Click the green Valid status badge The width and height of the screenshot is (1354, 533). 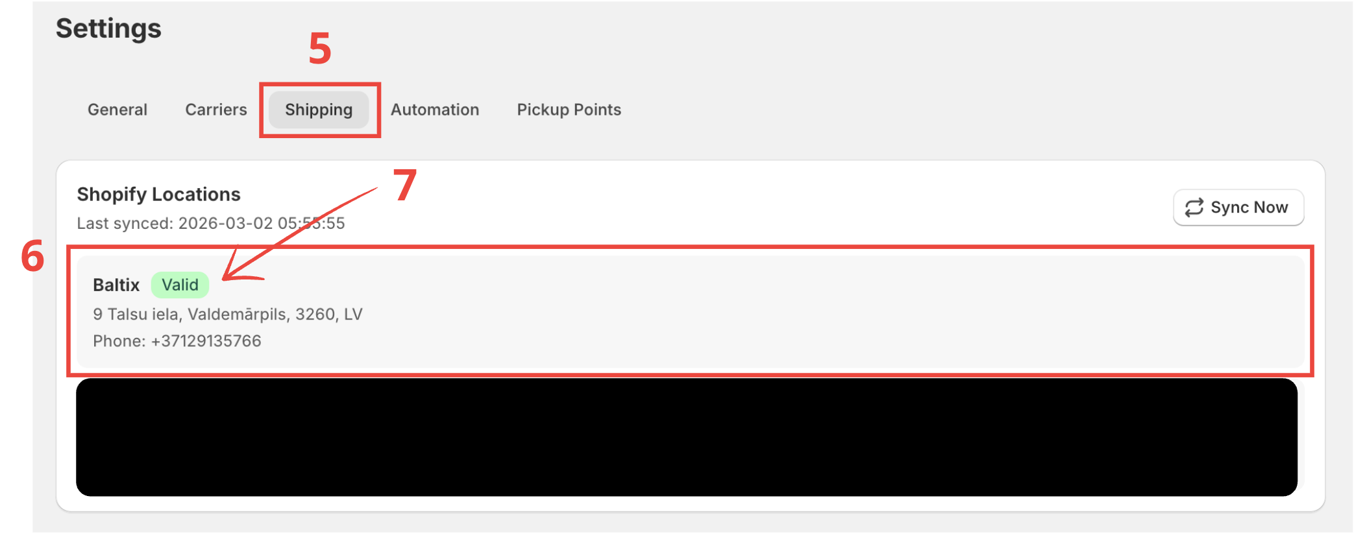(180, 285)
